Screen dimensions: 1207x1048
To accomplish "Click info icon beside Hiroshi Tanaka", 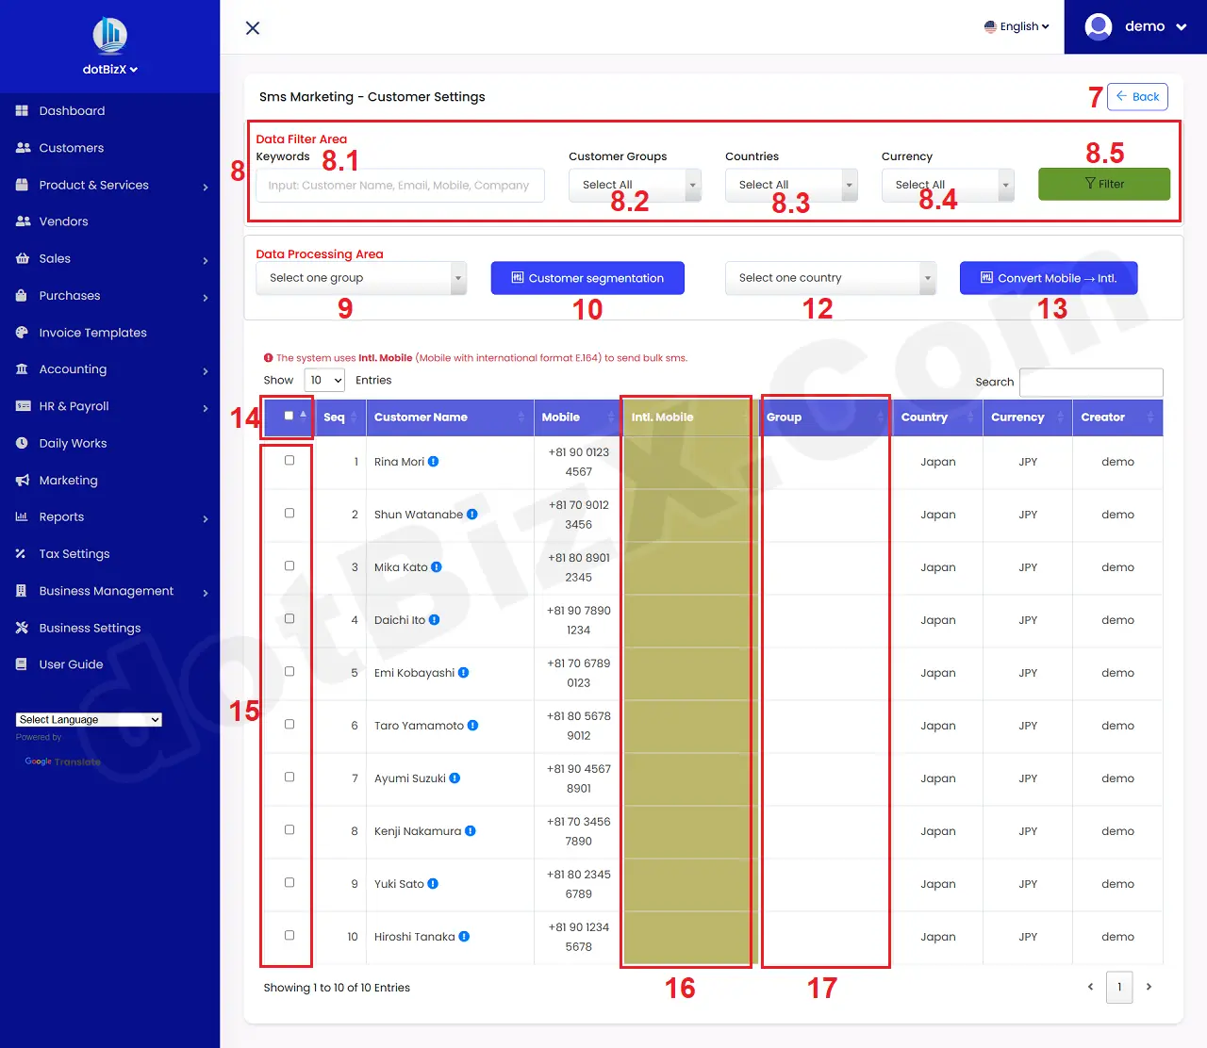I will click(464, 937).
